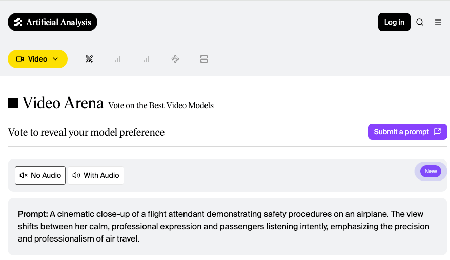
Task: Click the speaker icon beside With Audio
Action: [x=76, y=175]
